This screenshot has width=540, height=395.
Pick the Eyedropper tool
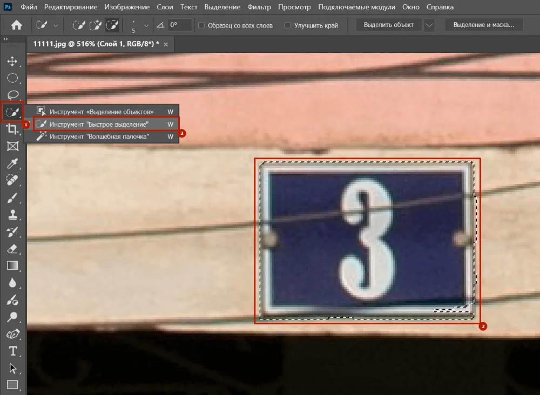coord(12,164)
